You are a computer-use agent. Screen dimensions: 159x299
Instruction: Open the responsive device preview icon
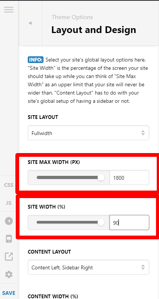pyautogui.click(x=9, y=239)
